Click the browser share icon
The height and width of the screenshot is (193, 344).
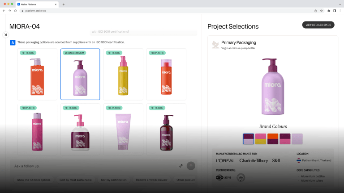click(x=315, y=10)
